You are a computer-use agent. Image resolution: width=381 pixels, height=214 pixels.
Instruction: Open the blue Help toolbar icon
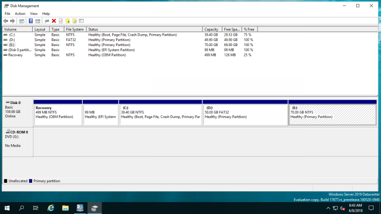pyautogui.click(x=31, y=21)
